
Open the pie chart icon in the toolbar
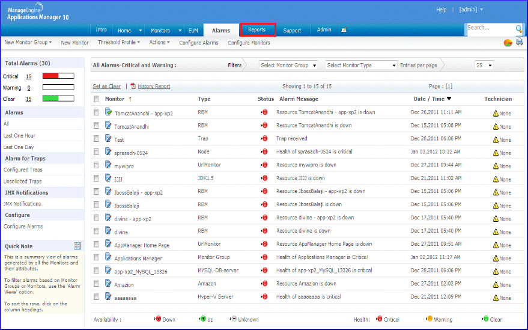pos(508,43)
